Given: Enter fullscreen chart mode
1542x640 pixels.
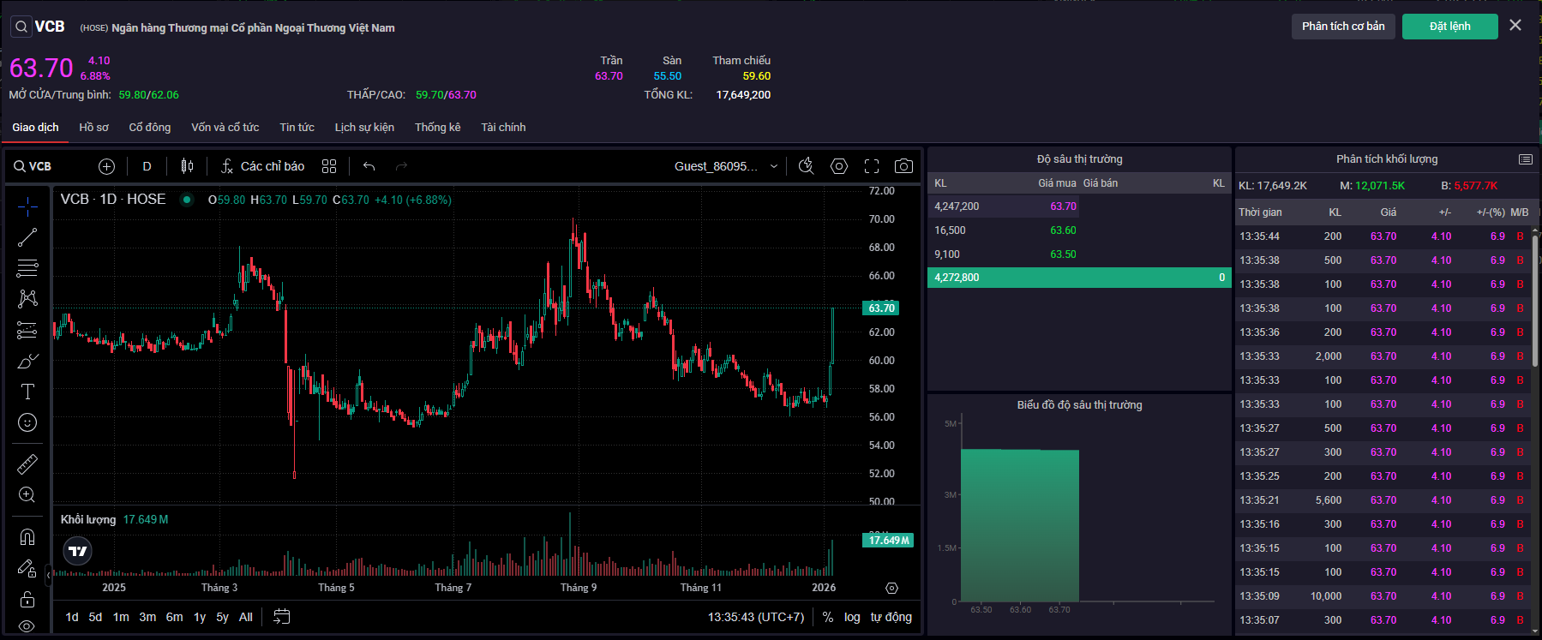Looking at the screenshot, I should [872, 166].
